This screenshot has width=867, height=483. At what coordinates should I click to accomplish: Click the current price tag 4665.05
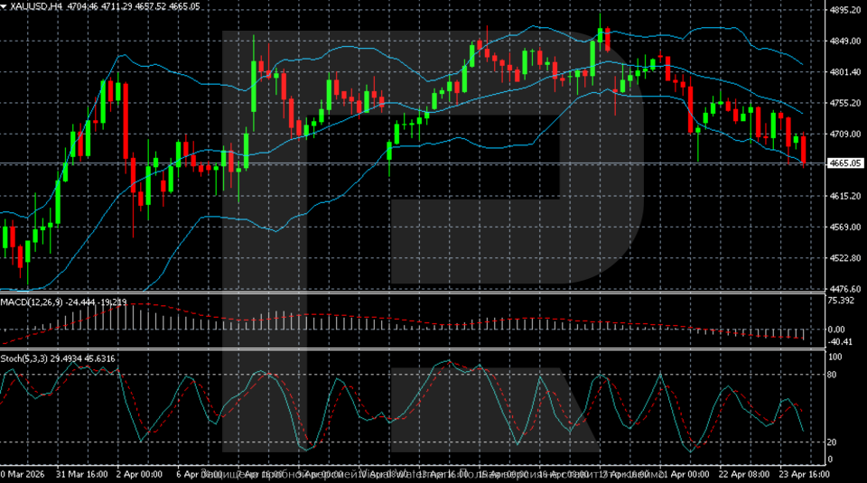pyautogui.click(x=842, y=163)
